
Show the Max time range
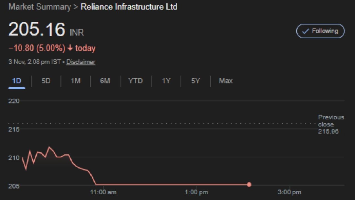click(x=226, y=81)
